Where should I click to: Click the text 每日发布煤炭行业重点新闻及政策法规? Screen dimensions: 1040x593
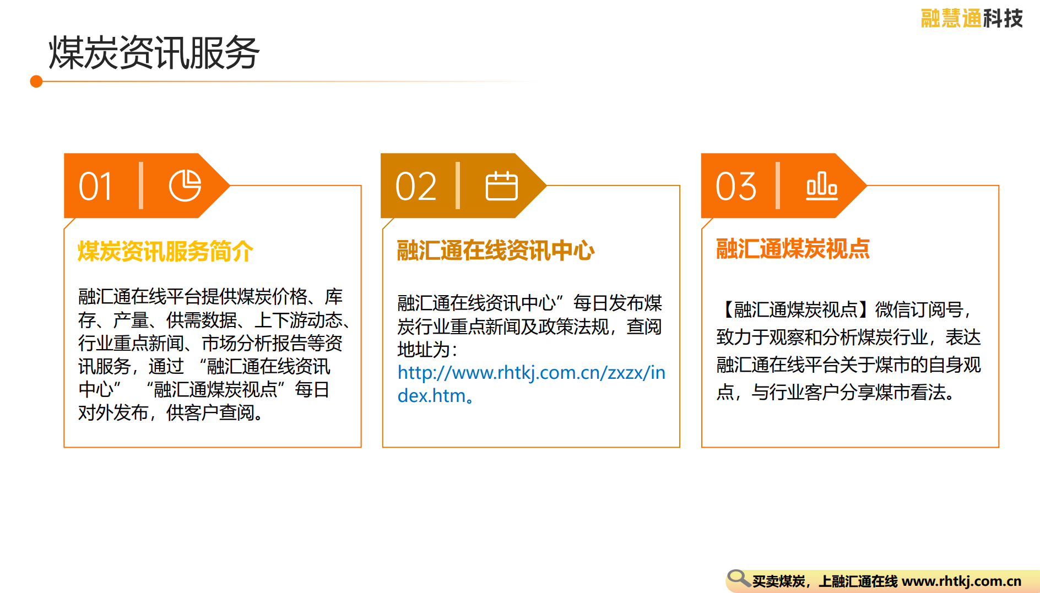[x=530, y=315]
